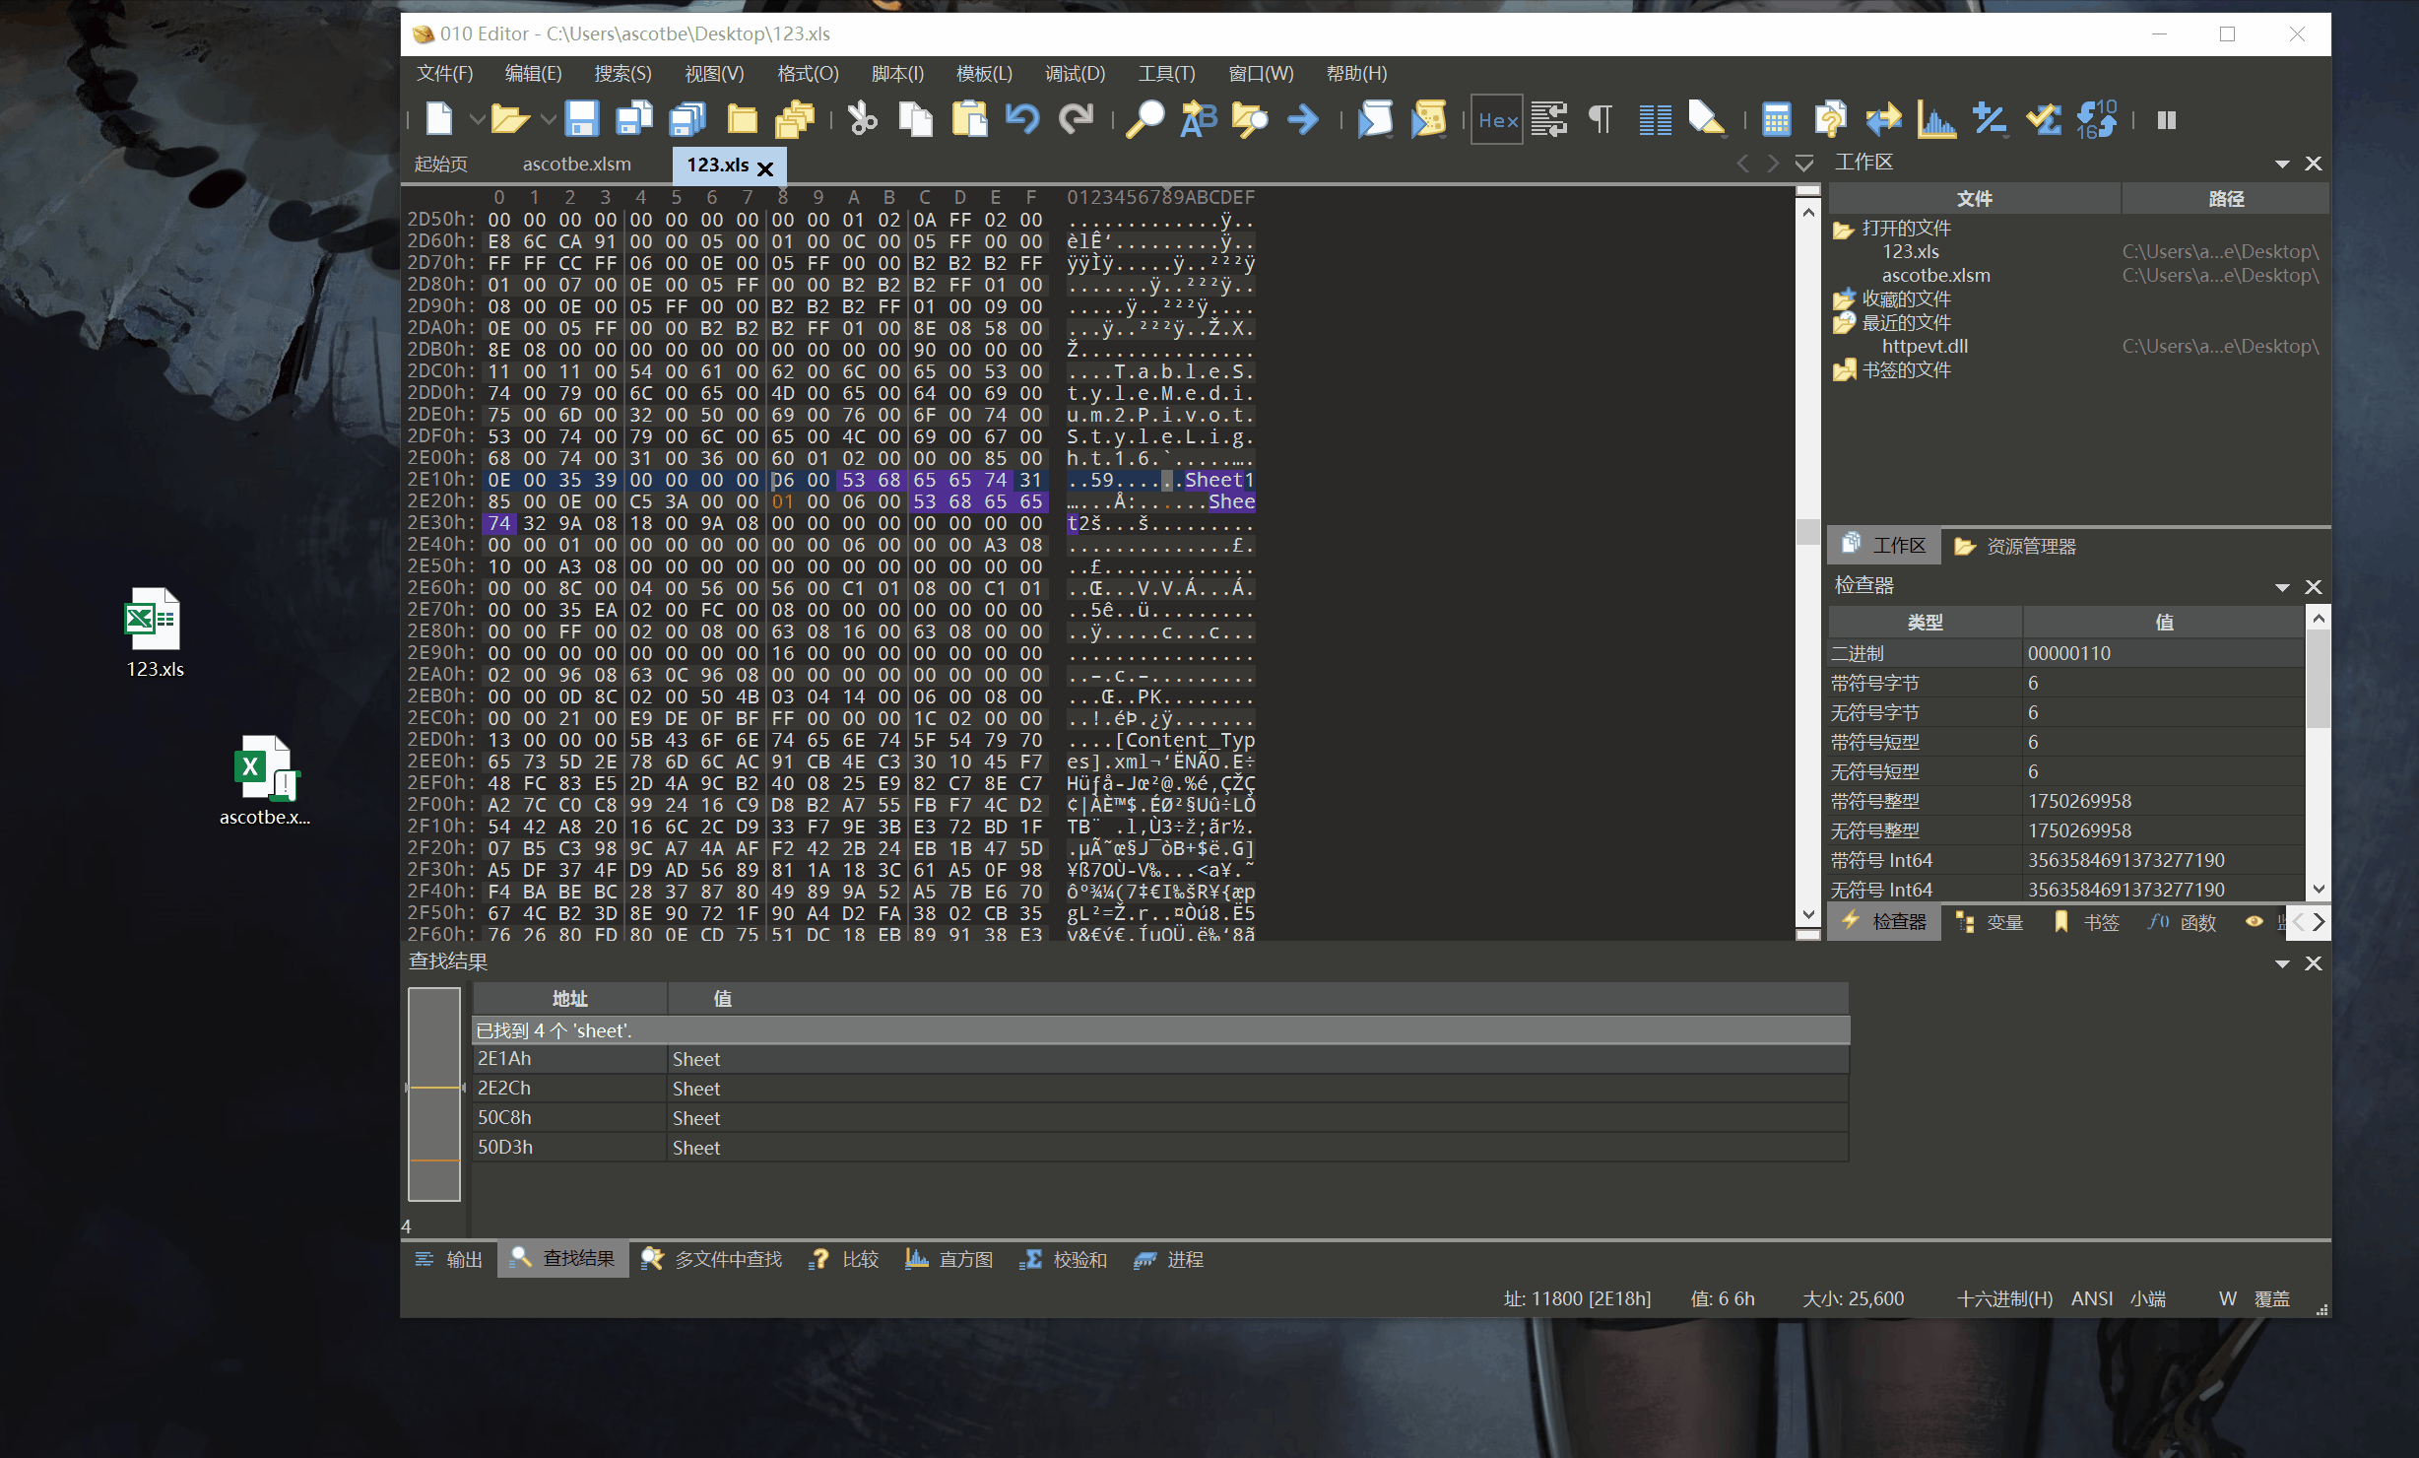The width and height of the screenshot is (2419, 1458).
Task: Click the Undo arrow icon
Action: tap(1022, 119)
